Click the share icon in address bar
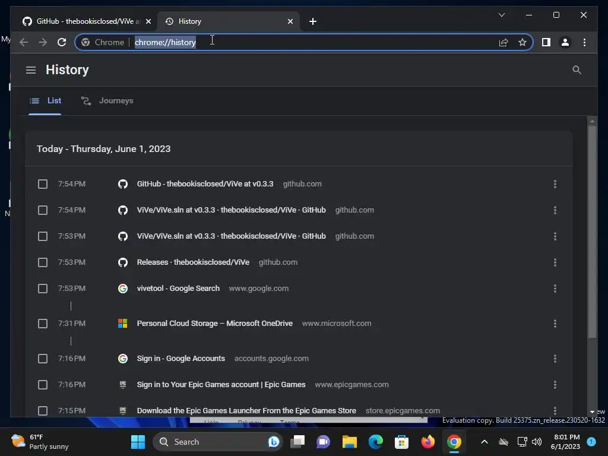This screenshot has height=456, width=608. point(503,42)
